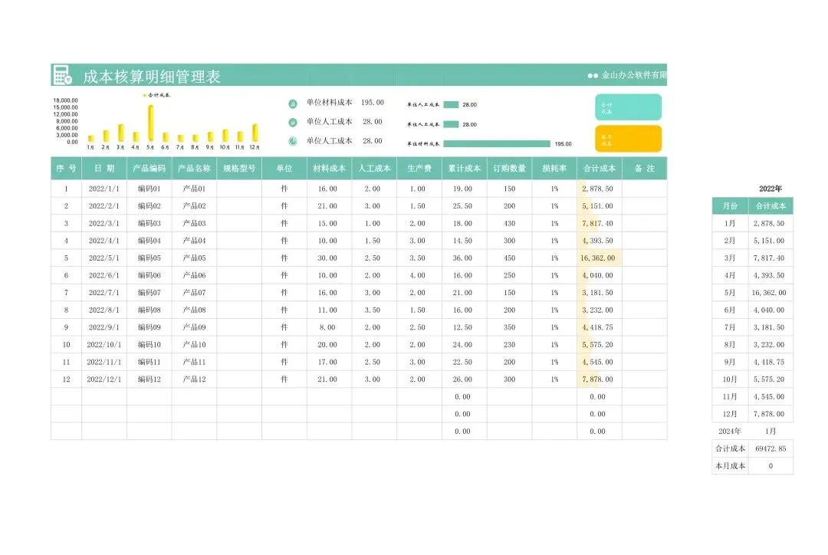Viewport: 828px width, 555px height.
Task: Click the total value 69472.85
Action: click(x=770, y=449)
